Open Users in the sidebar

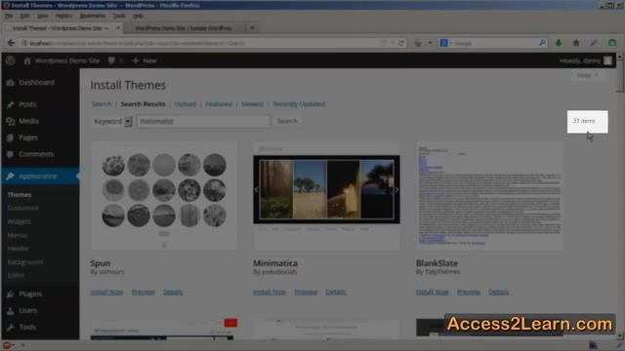28,310
